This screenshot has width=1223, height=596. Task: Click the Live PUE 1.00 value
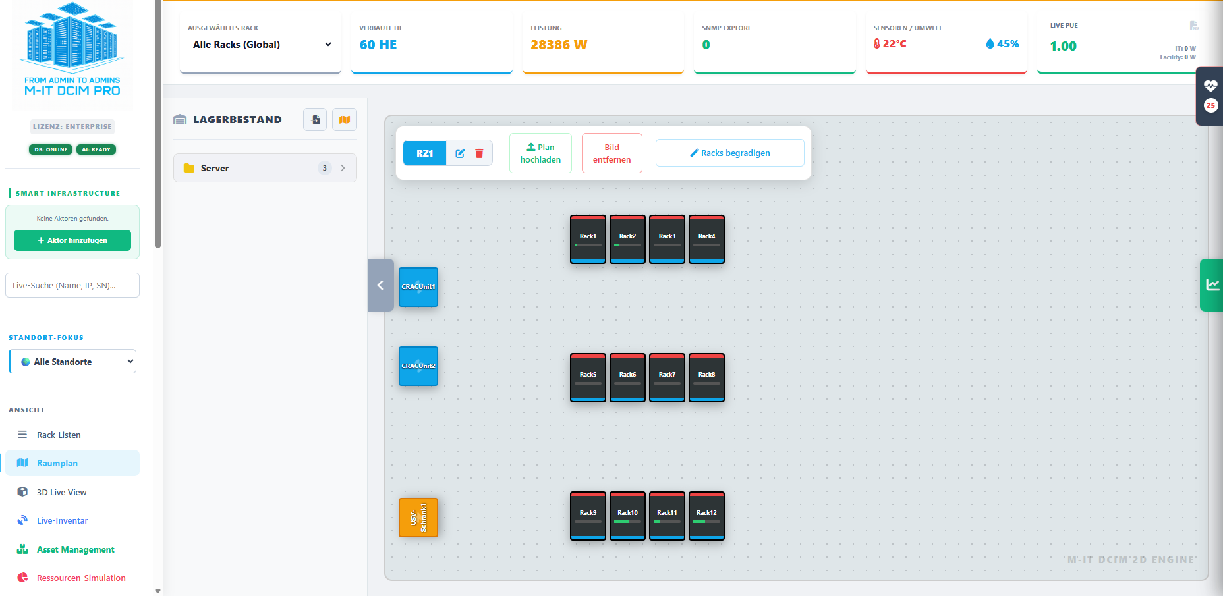tap(1063, 46)
